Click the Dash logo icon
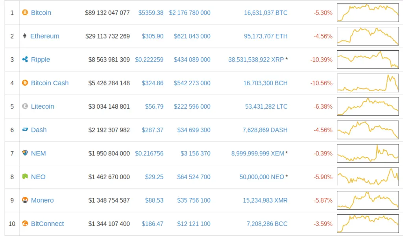Viewport: 403px width, 236px height. pos(25,130)
